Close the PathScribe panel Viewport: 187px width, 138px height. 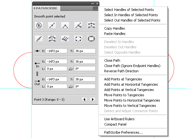tap(97, 3)
